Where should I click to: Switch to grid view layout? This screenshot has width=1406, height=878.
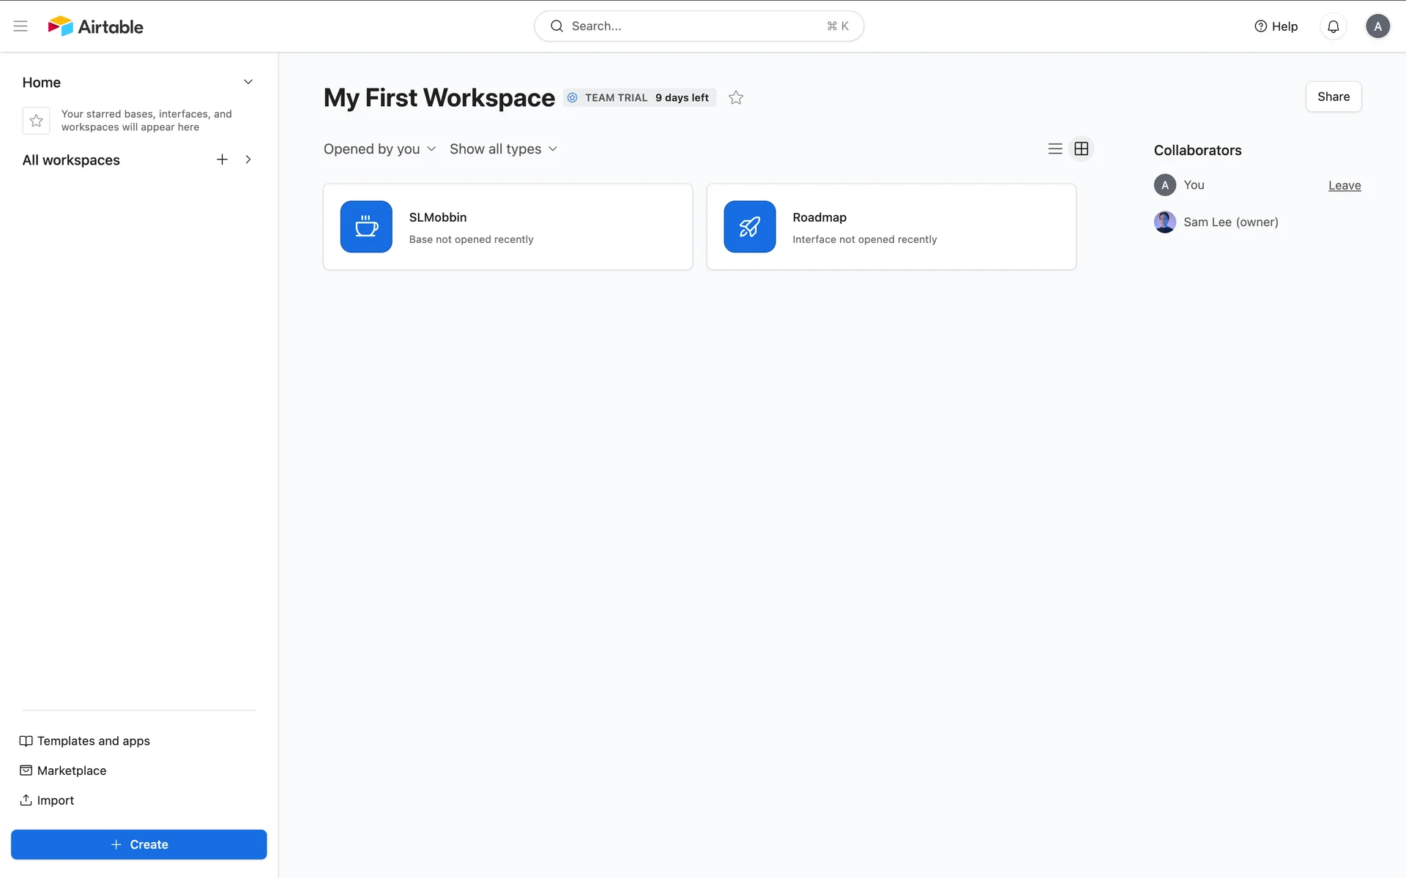1081,149
